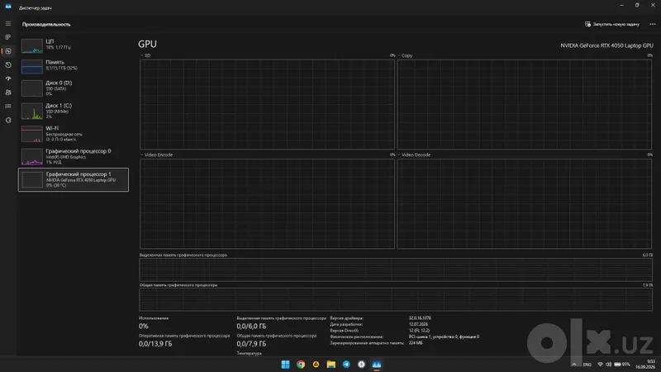Select Диск 0 (D:) entry
Image resolution: width=661 pixels, height=372 pixels.
coord(74,88)
